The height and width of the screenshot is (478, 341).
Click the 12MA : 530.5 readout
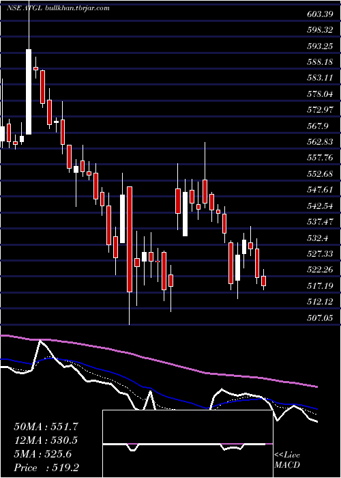46,440
